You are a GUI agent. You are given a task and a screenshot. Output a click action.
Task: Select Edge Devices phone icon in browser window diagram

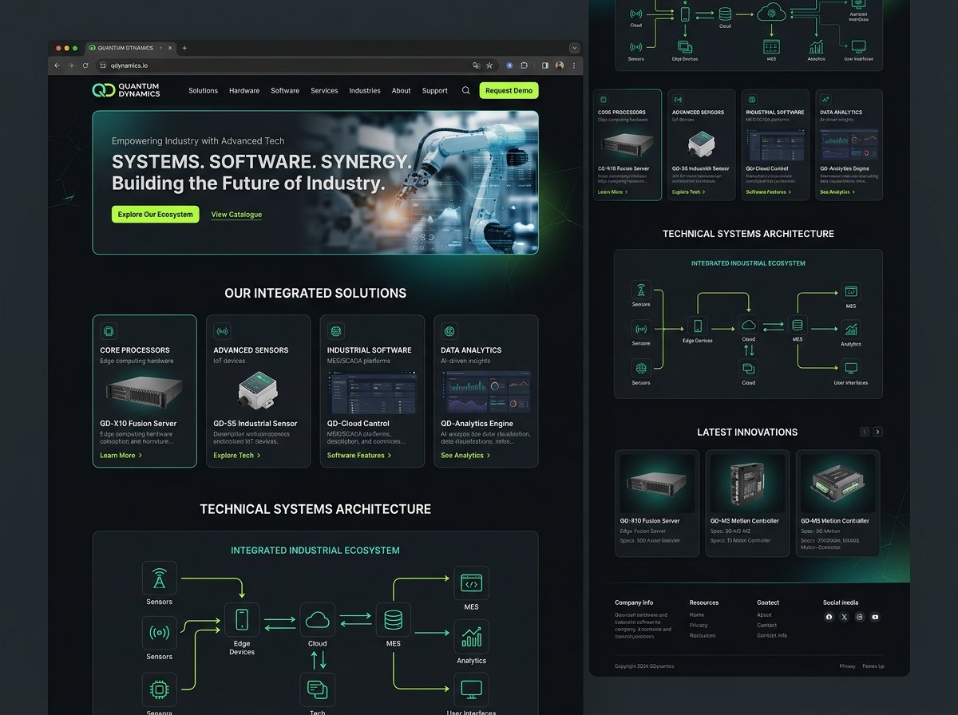(x=242, y=619)
